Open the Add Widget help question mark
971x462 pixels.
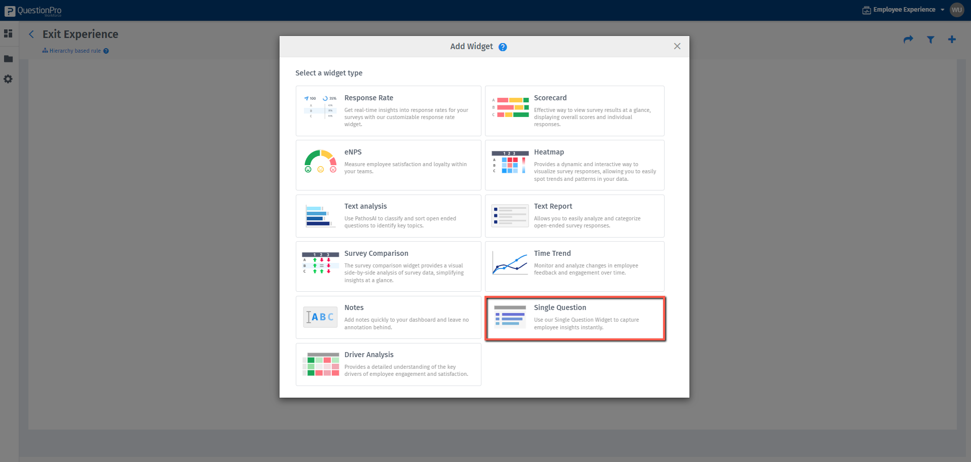coord(503,47)
